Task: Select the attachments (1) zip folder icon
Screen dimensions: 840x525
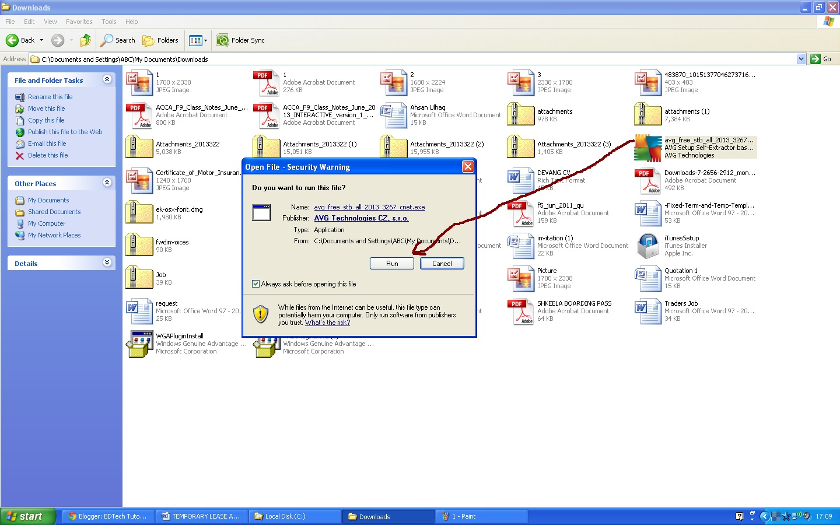Action: 647,115
